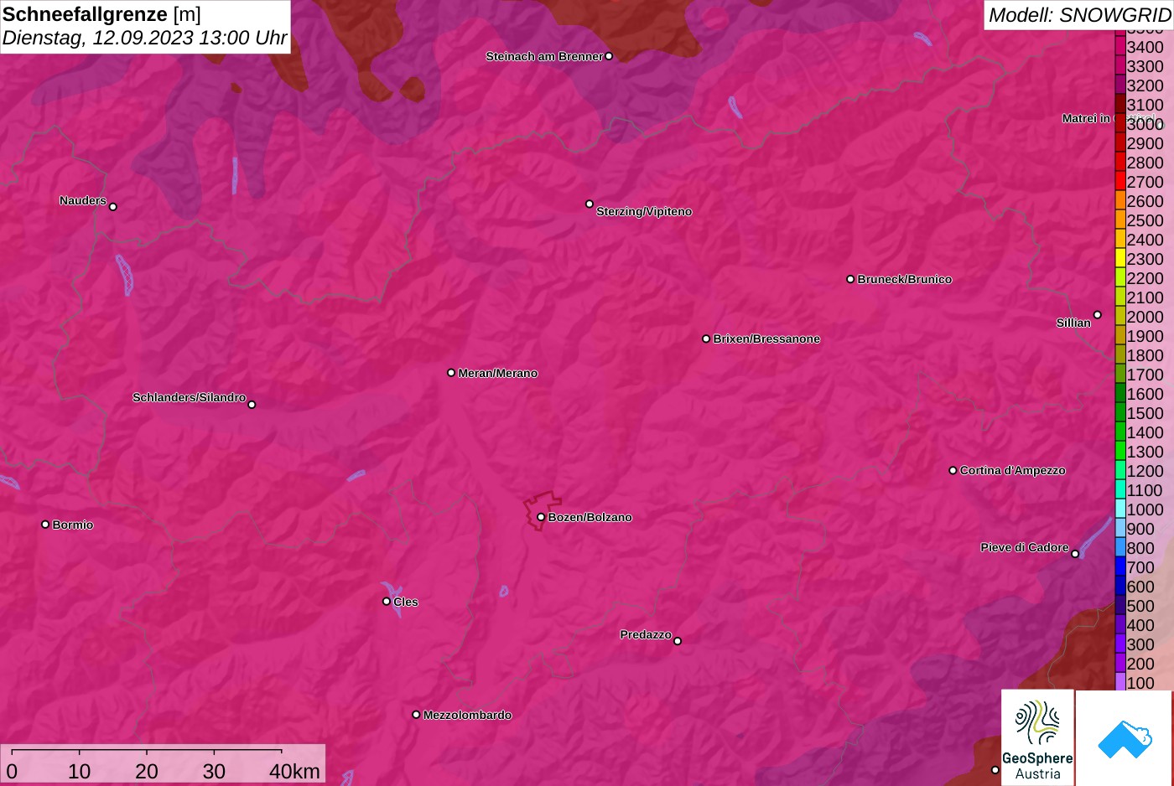Pick the 1000 m cyan legend swatch
The width and height of the screenshot is (1174, 786).
(1120, 509)
